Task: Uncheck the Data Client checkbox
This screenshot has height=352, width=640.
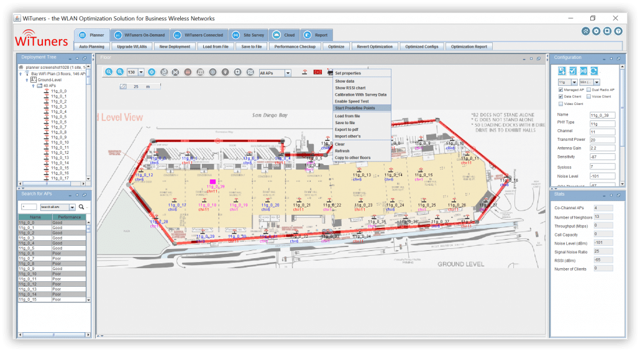Action: pos(561,97)
